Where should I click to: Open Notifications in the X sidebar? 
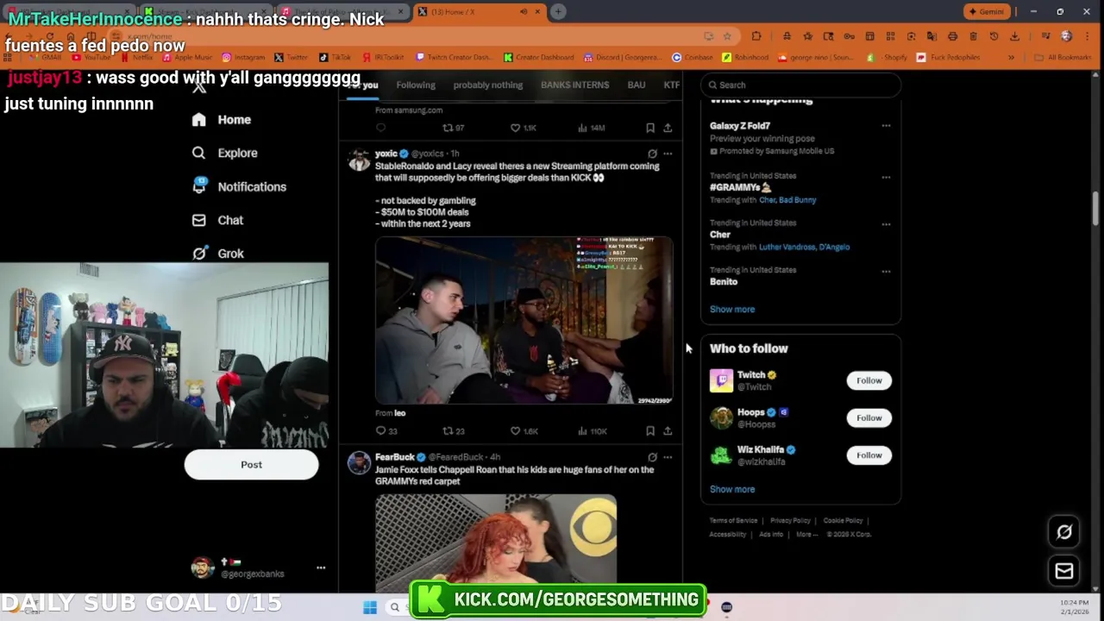(239, 186)
